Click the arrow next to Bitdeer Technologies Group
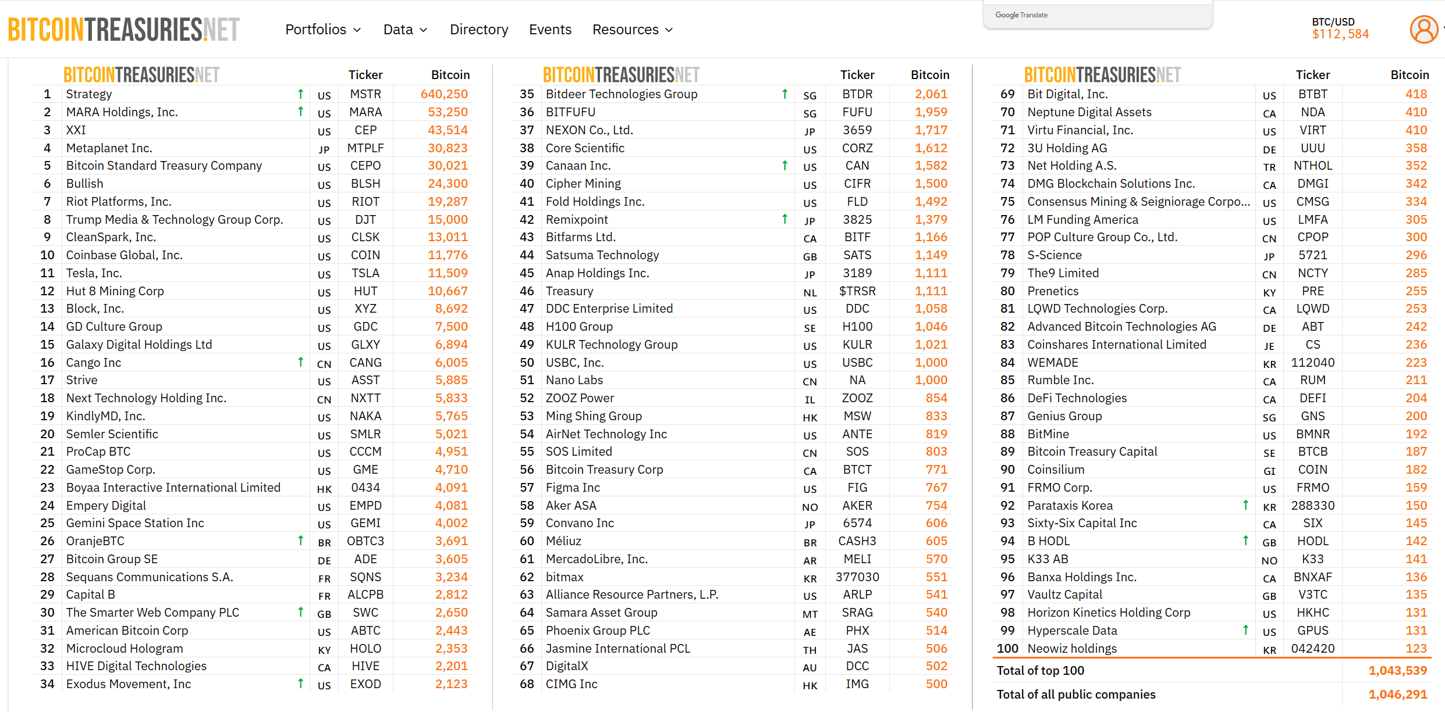Image resolution: width=1445 pixels, height=712 pixels. (784, 94)
